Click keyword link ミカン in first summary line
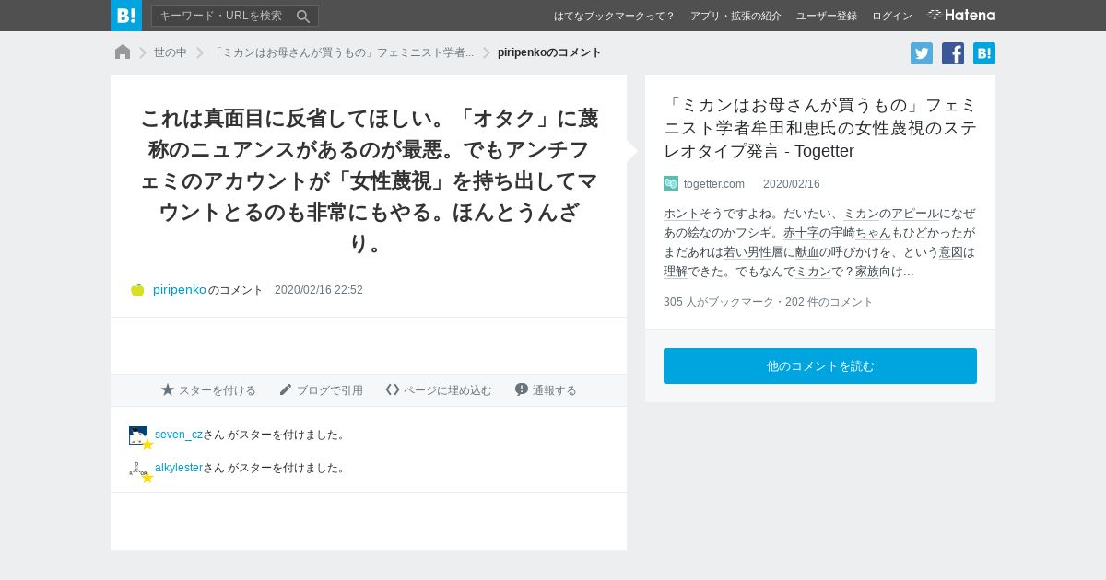The height and width of the screenshot is (580, 1106). pos(861,214)
